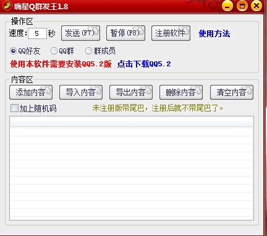Click the 导入内容 button
The height and width of the screenshot is (236, 267).
[x=81, y=92]
